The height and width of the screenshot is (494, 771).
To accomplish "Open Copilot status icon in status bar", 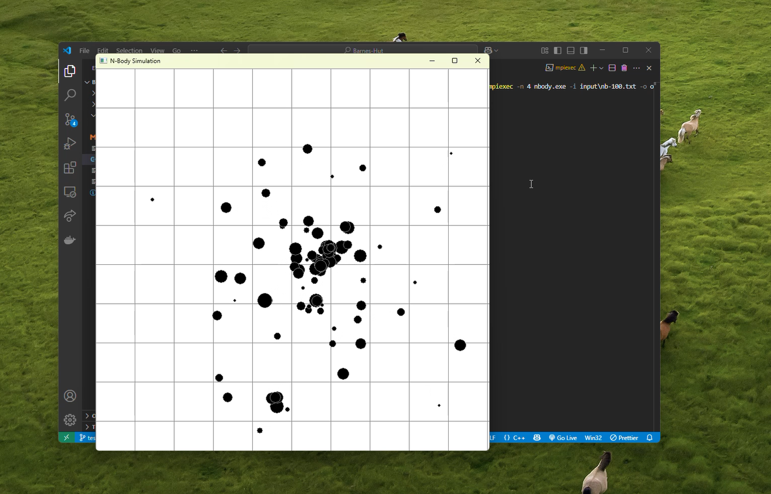I will pos(537,438).
